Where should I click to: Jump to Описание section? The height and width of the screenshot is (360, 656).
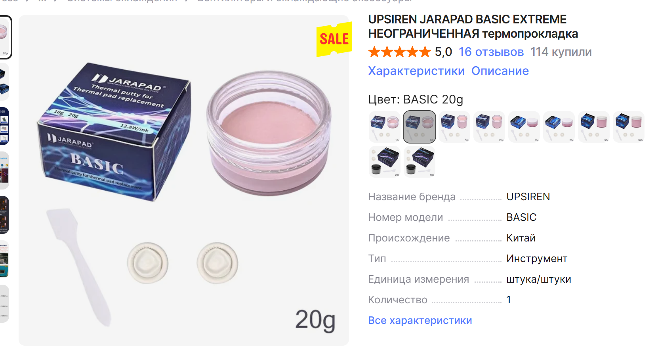[500, 71]
